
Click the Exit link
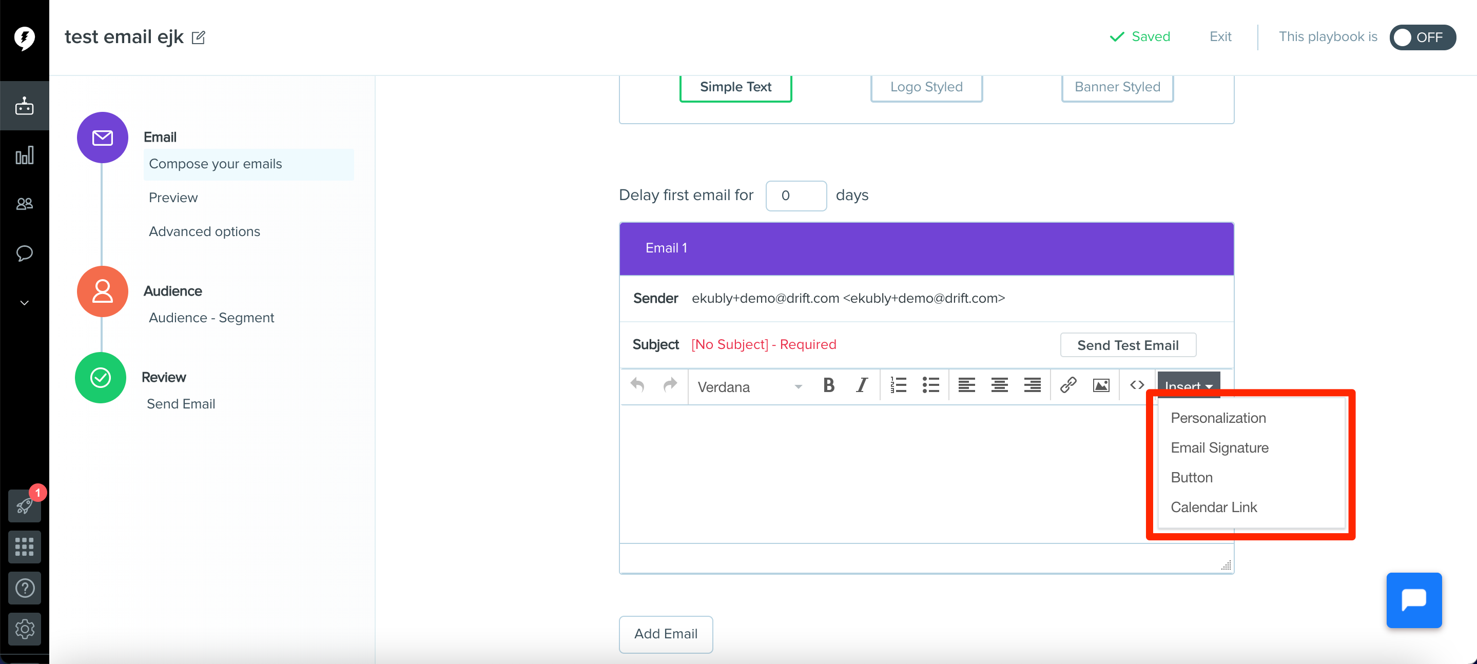point(1220,37)
